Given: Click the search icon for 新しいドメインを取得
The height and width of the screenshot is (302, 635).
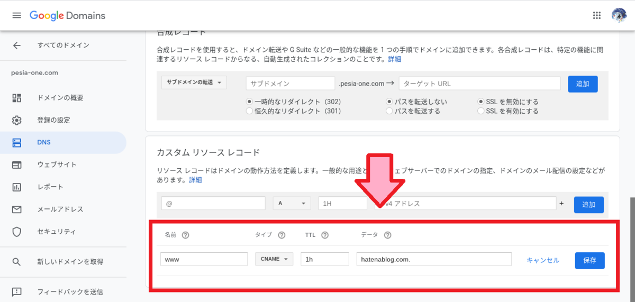Looking at the screenshot, I should [17, 261].
